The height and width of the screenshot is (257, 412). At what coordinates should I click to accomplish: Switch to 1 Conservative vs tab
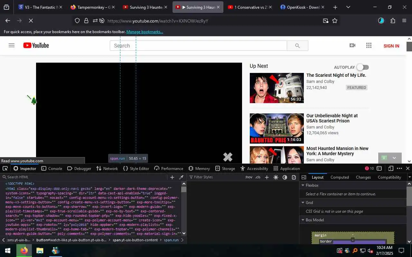click(250, 7)
